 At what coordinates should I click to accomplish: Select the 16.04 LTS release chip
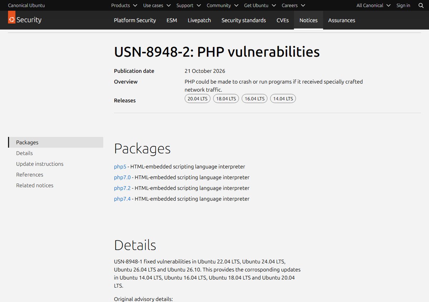255,99
